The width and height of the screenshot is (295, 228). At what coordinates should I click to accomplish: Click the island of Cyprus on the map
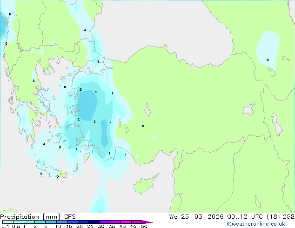click(145, 185)
